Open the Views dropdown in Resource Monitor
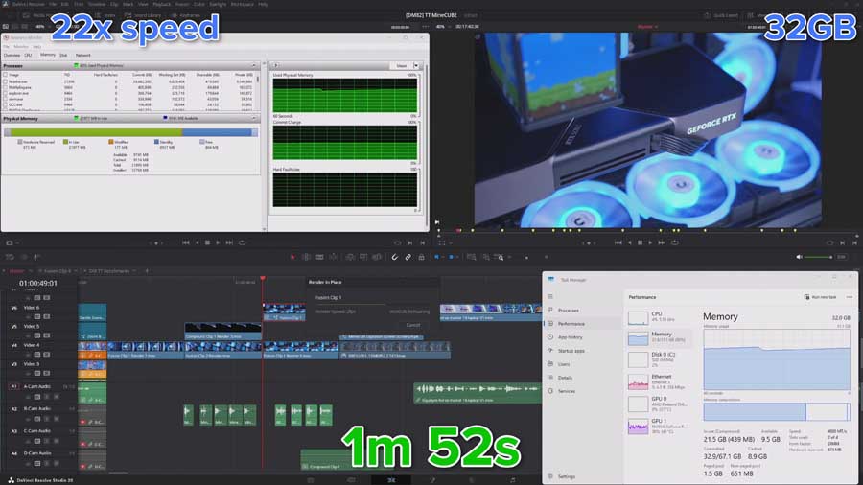The height and width of the screenshot is (485, 863). [403, 65]
